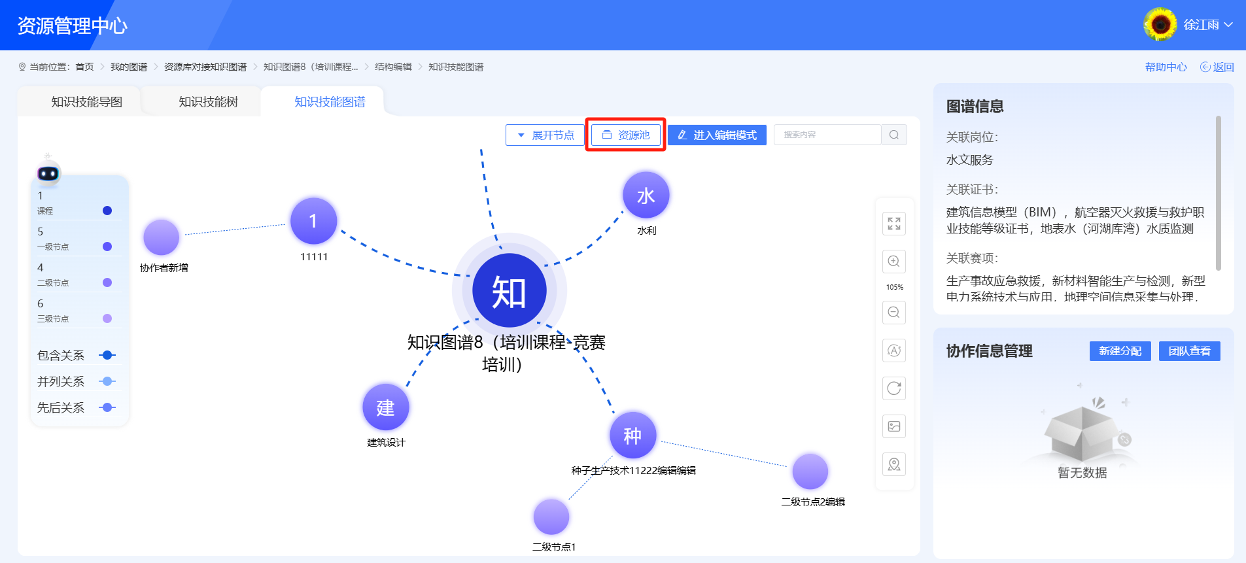Toggle 三级节点 legend dot
The image size is (1246, 563).
[107, 318]
